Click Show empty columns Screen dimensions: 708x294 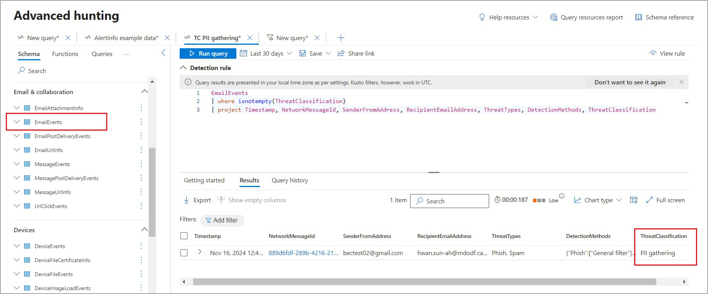coord(252,200)
